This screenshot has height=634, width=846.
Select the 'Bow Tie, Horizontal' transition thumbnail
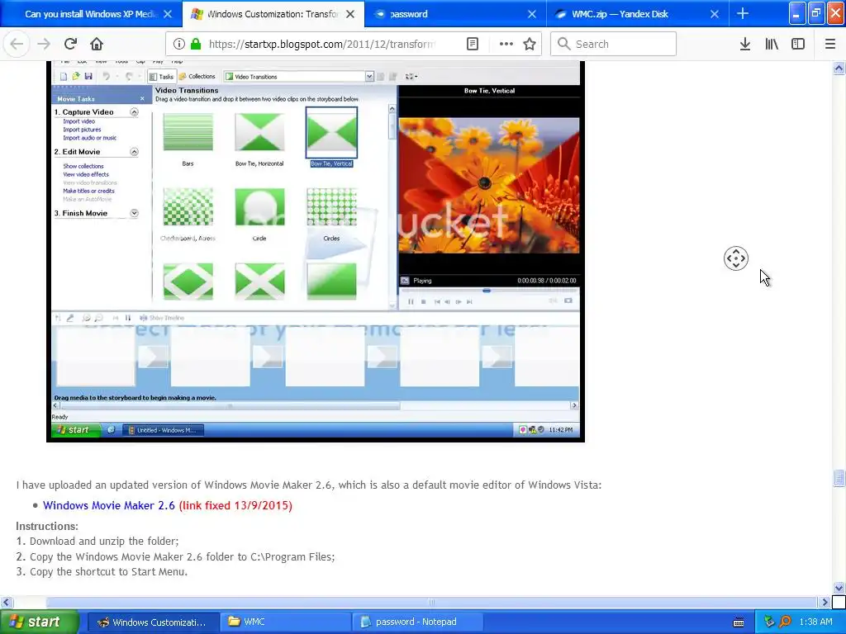pos(259,132)
